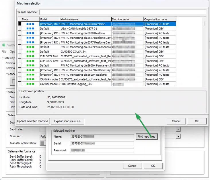Image resolution: width=210 pixels, height=180 pixels.
Task: Select row marker of first machine row
Action: click(20, 24)
